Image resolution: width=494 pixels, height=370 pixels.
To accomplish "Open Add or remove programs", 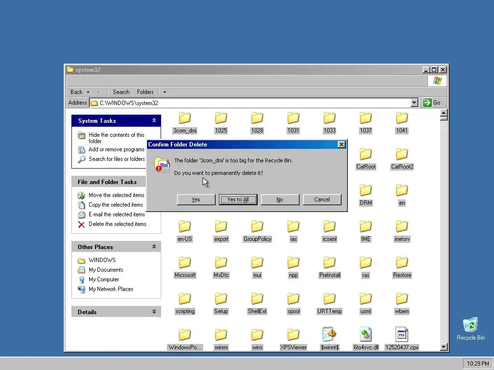I will click(x=111, y=149).
